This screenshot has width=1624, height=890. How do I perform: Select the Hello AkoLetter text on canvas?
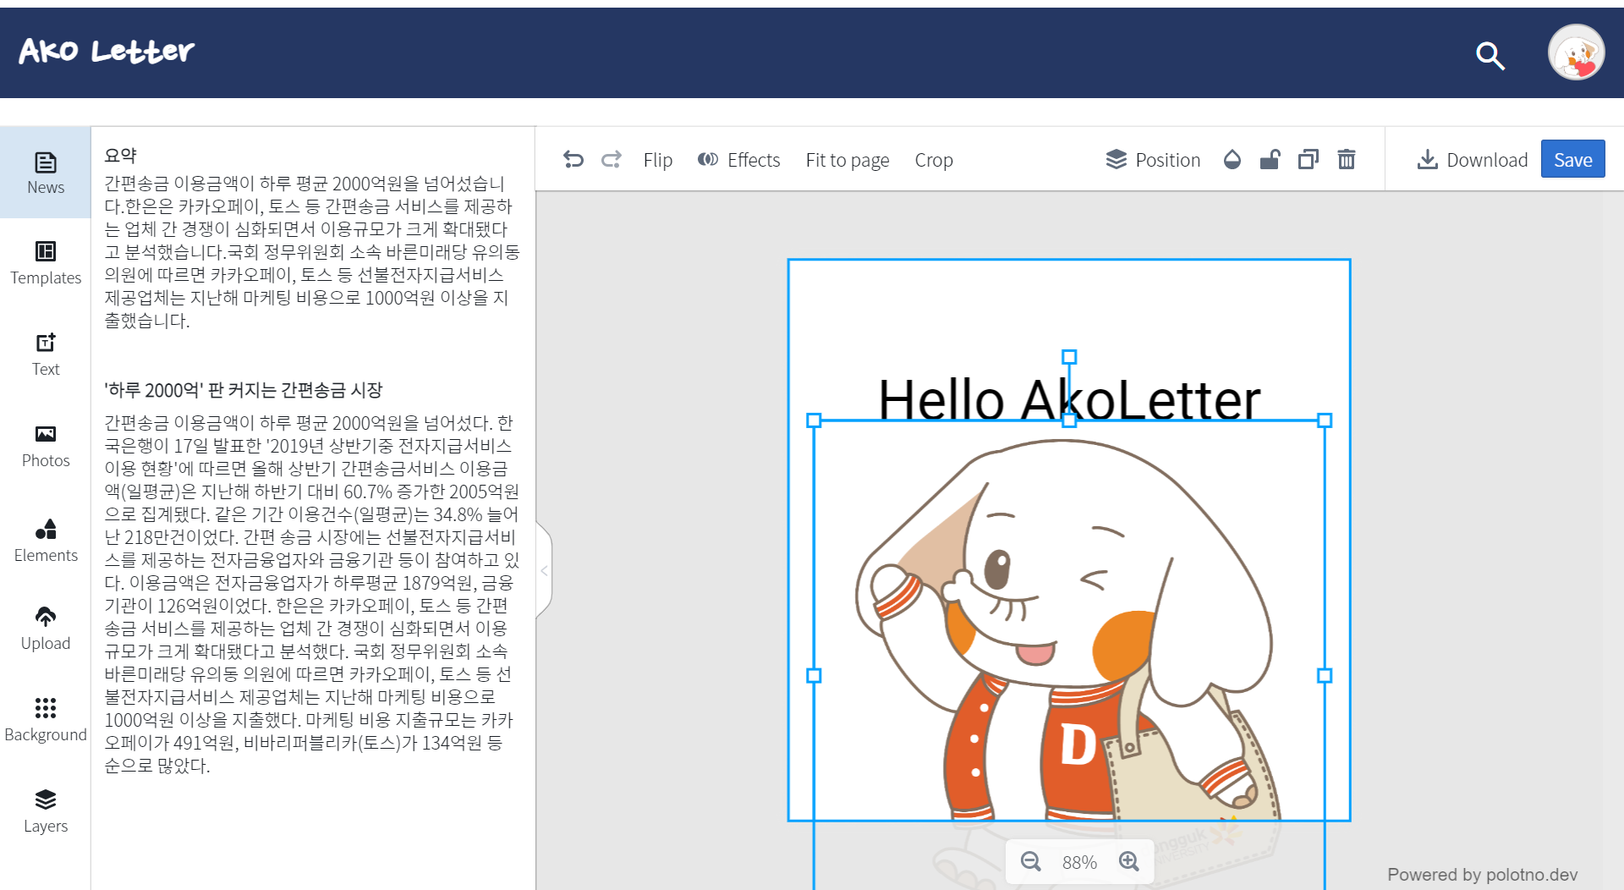[x=1069, y=399]
